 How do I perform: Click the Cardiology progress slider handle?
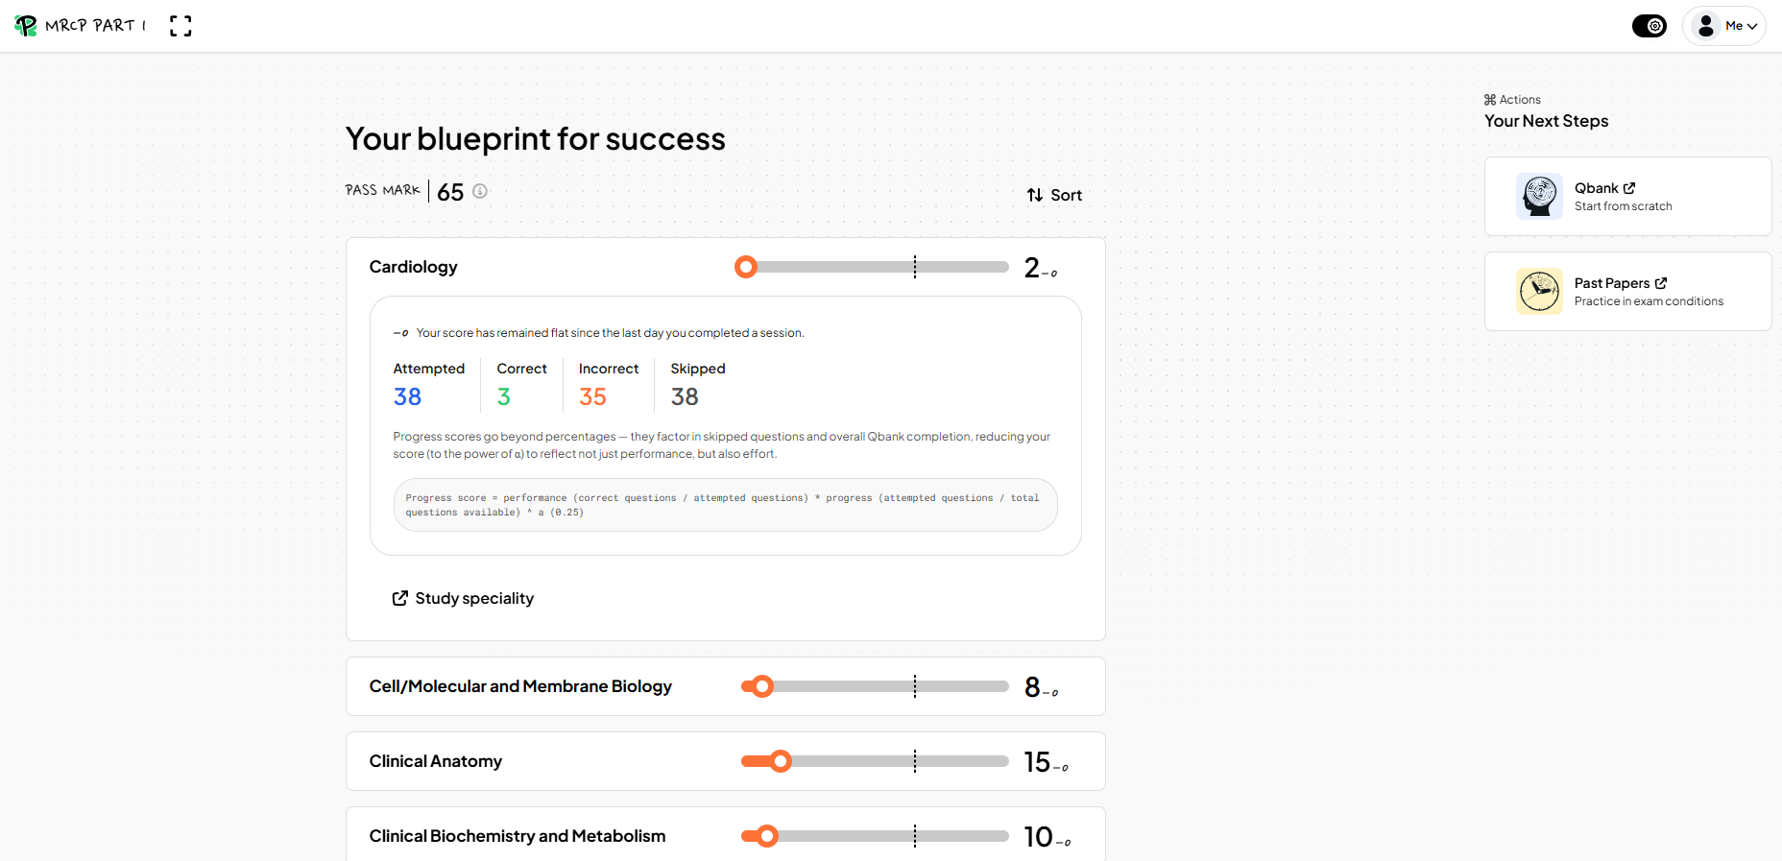tap(746, 267)
